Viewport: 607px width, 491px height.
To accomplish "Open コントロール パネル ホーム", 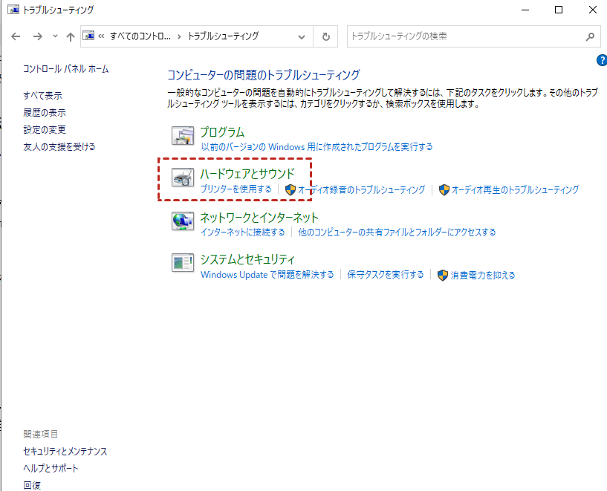I will (66, 69).
